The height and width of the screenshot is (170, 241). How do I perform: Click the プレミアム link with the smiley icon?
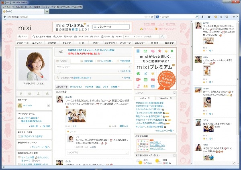[x=146, y=29]
